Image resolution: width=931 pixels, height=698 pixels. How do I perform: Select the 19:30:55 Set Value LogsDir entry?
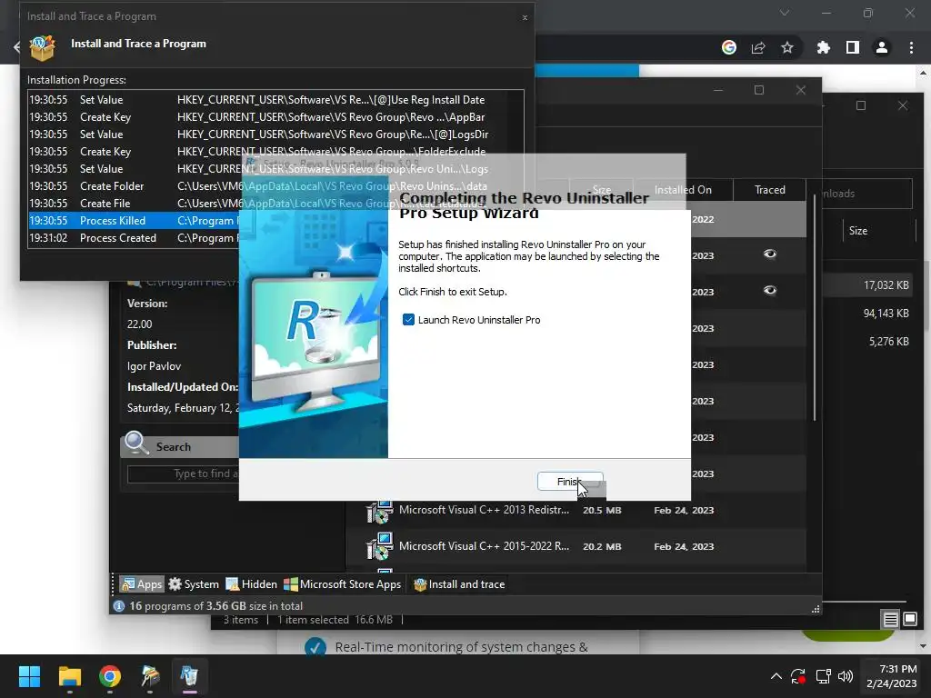pyautogui.click(x=275, y=135)
